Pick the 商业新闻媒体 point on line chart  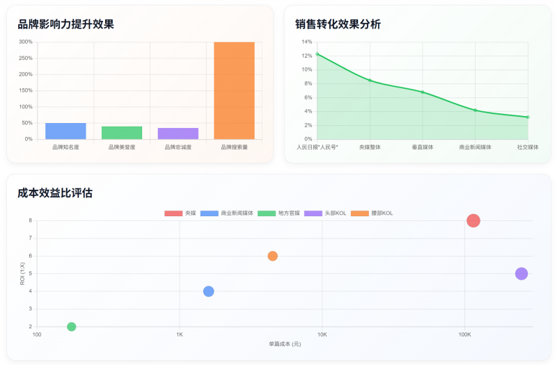[x=475, y=110]
